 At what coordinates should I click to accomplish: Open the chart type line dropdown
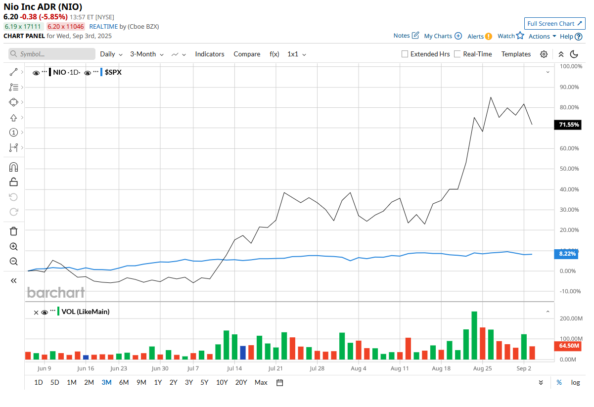pos(179,54)
